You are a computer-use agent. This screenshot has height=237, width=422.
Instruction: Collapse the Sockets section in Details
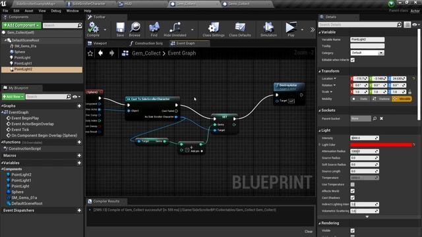pos(320,111)
